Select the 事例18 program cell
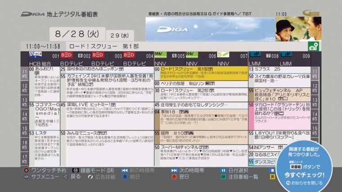Screen dimensions: 342x192 tap(201, 119)
